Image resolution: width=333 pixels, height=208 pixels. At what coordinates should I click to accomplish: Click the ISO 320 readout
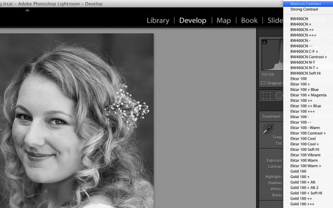pos(268,75)
